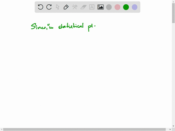Click the scroll down arrow
The image size is (175, 131).
174,126
